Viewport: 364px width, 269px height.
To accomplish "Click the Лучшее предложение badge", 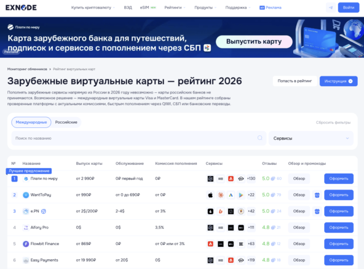I will tap(29, 171).
